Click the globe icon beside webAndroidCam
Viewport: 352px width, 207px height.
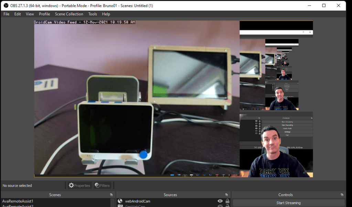tap(120, 201)
